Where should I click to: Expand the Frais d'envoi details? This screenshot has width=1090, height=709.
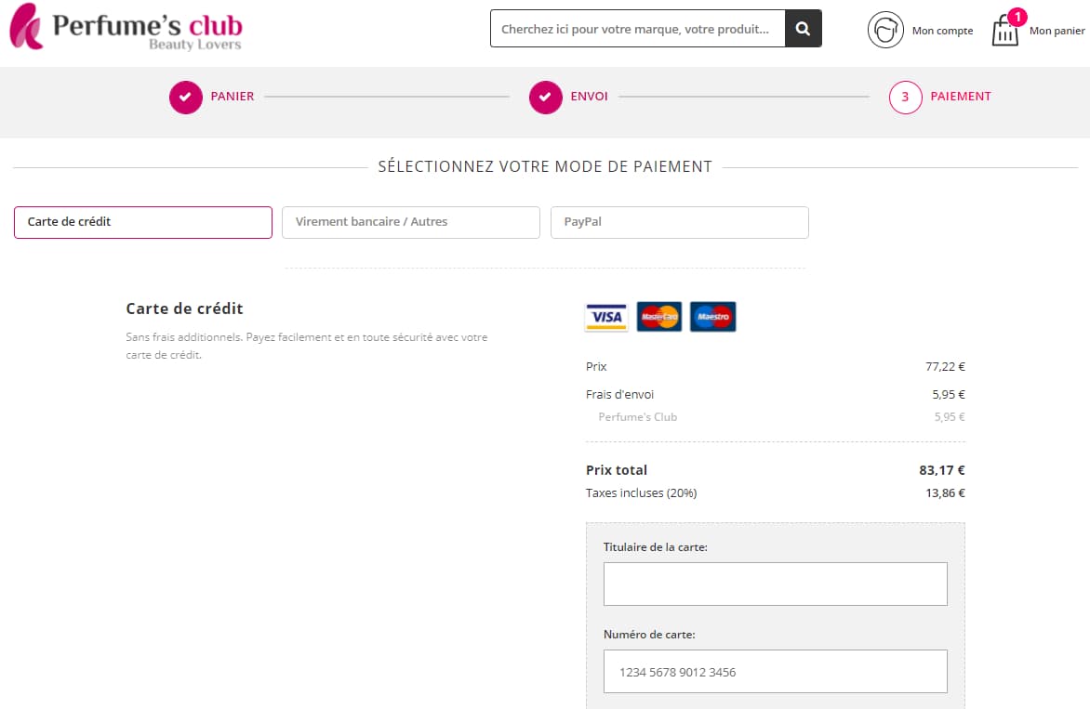pos(620,394)
